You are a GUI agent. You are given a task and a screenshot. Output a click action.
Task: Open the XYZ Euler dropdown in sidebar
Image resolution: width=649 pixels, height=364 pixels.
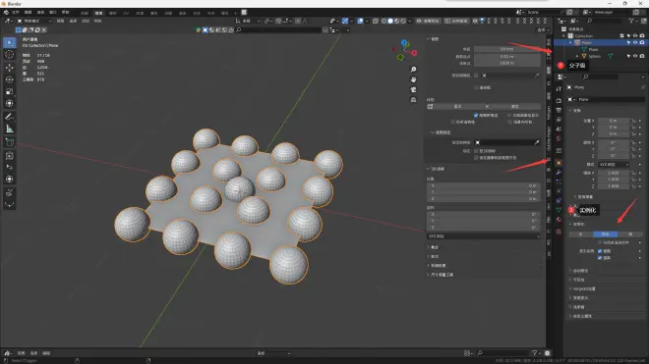pyautogui.click(x=484, y=236)
